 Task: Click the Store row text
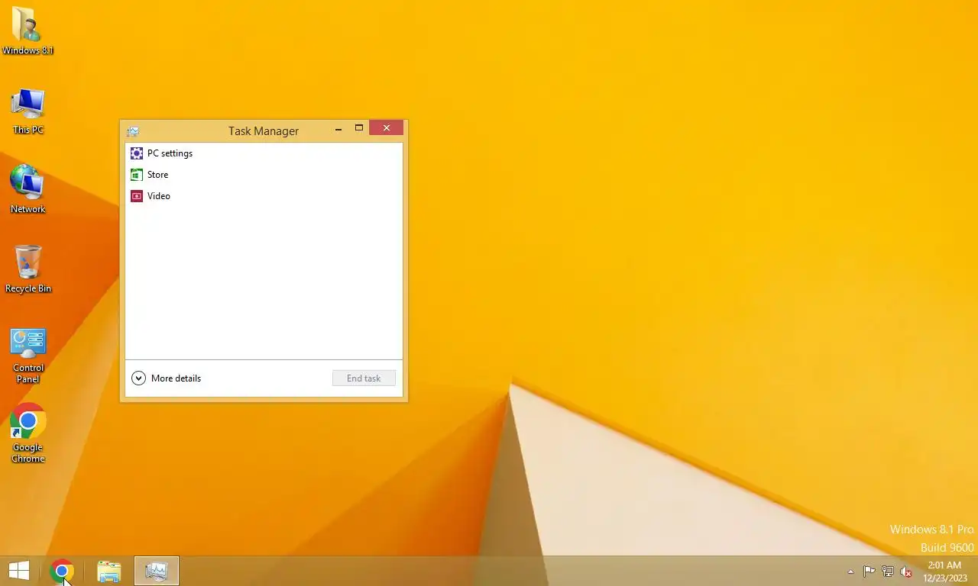tap(157, 175)
